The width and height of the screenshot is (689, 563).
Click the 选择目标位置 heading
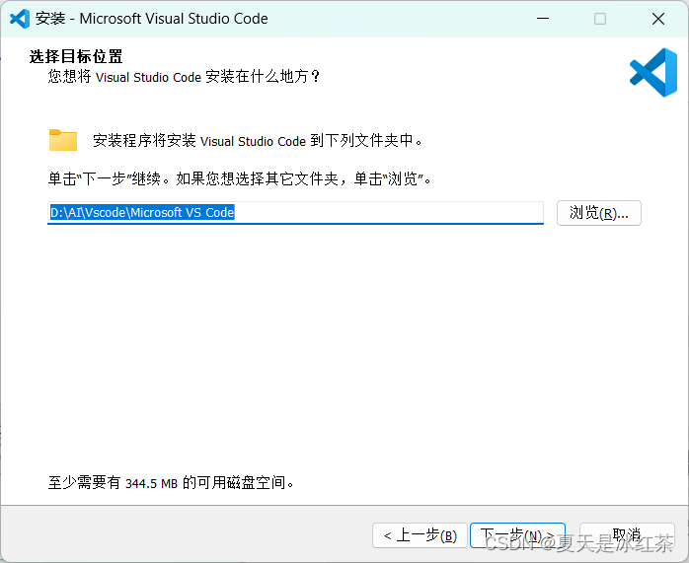coord(76,56)
